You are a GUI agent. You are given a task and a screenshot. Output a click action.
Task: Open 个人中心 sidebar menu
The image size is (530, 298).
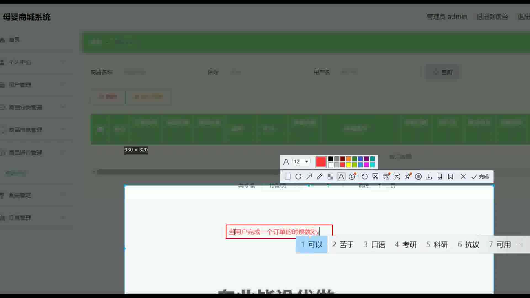click(x=20, y=62)
